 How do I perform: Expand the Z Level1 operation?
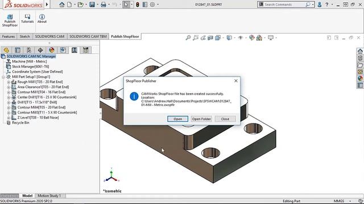[x=9, y=117]
